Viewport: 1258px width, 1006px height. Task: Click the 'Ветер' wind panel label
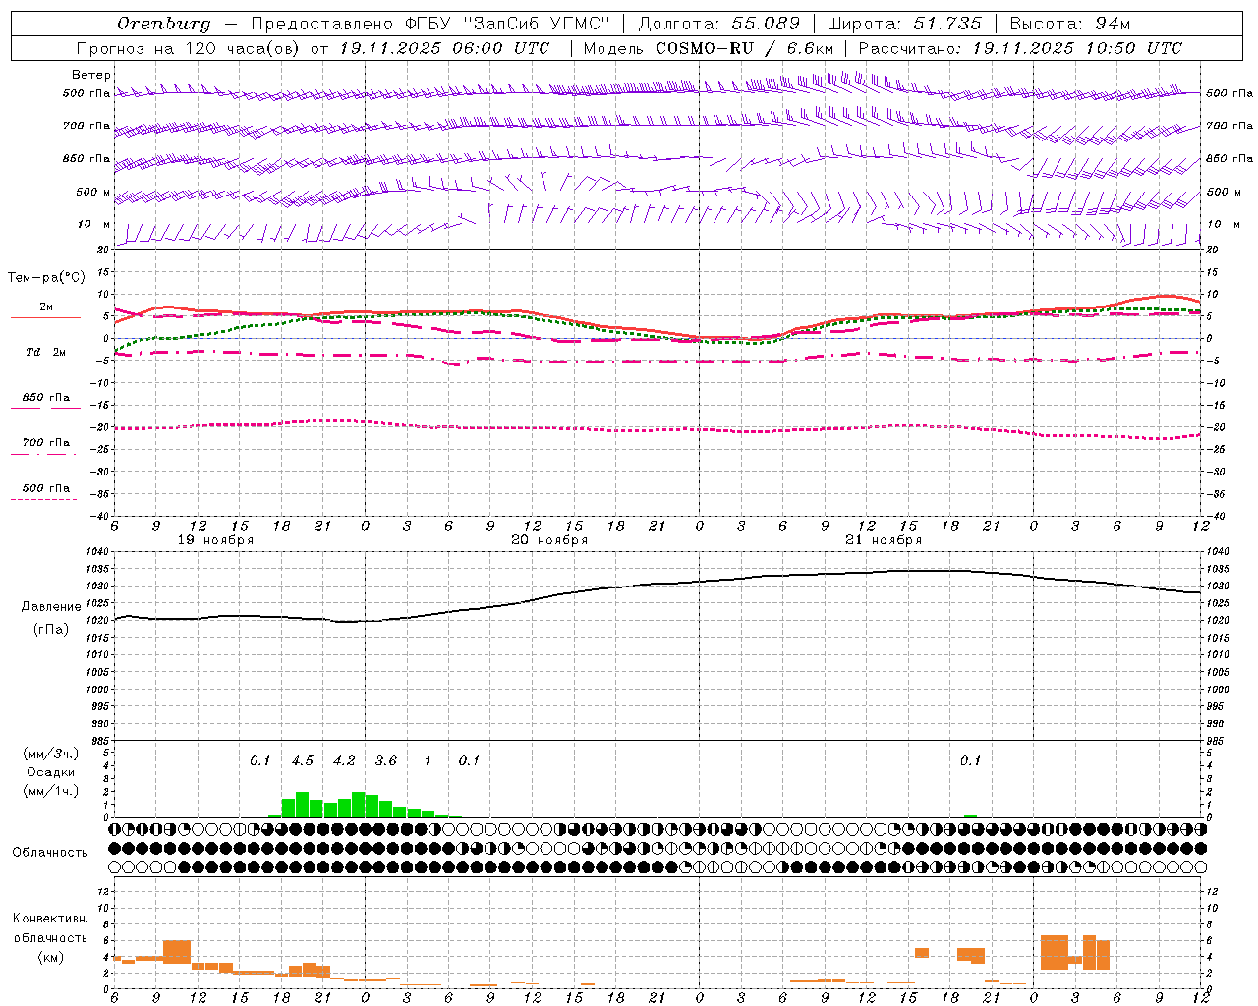(91, 75)
